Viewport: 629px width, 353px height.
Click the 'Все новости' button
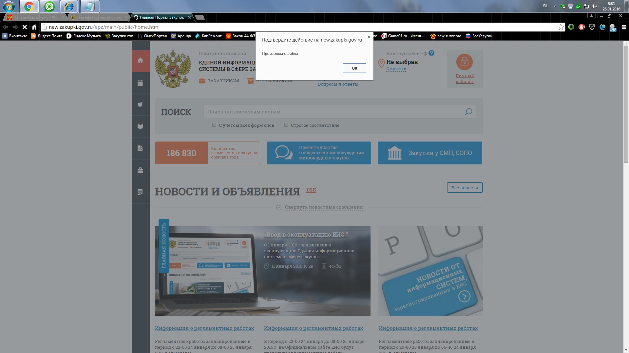pos(464,188)
